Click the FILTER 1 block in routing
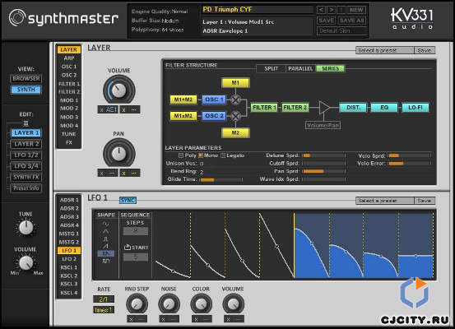Image resolution: width=455 pixels, height=329 pixels. point(264,108)
